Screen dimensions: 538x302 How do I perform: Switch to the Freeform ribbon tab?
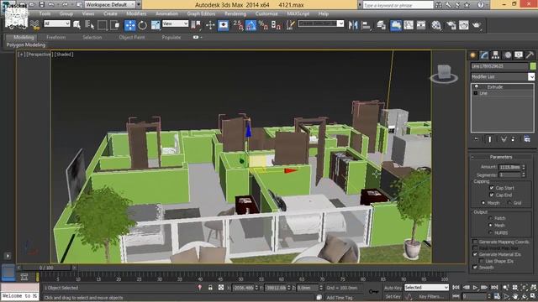point(56,37)
